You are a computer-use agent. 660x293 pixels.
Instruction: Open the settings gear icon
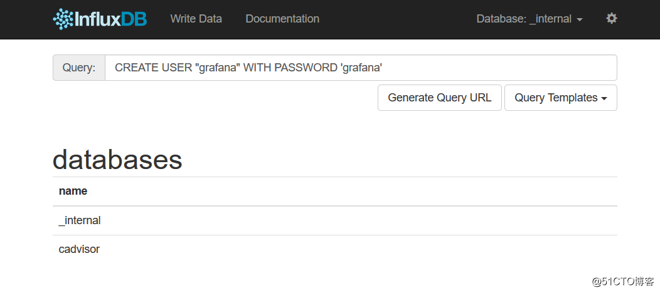[611, 19]
